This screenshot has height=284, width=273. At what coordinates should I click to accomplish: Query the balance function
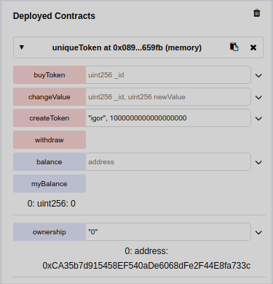(x=50, y=162)
